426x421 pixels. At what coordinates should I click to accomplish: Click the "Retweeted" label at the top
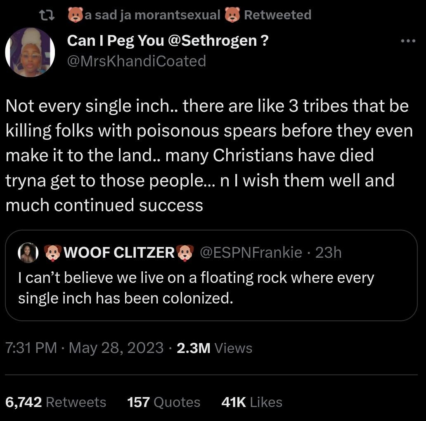[x=277, y=15]
